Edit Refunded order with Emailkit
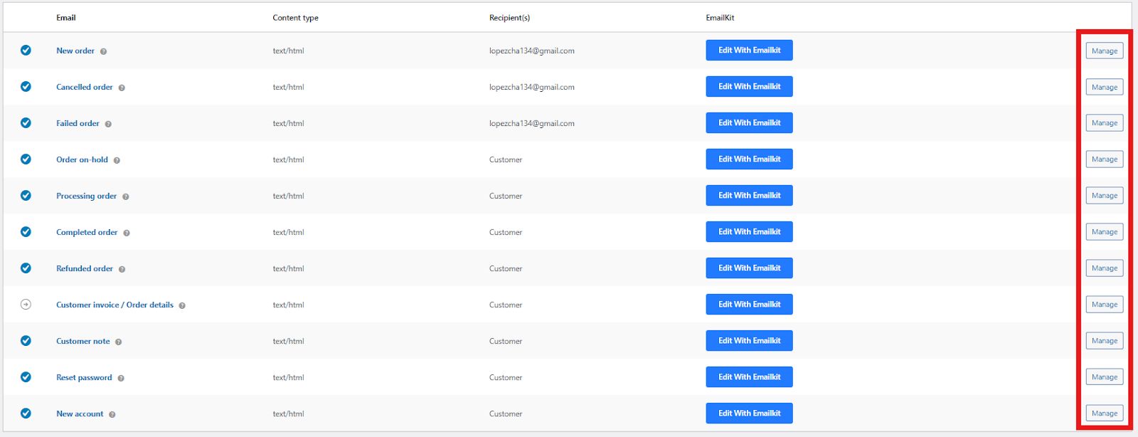The image size is (1138, 437). pyautogui.click(x=749, y=268)
